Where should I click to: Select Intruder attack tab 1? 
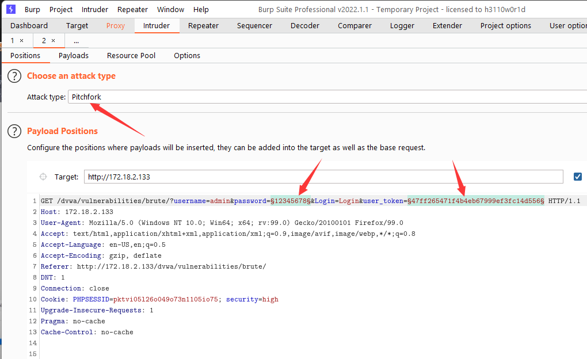[x=12, y=40]
